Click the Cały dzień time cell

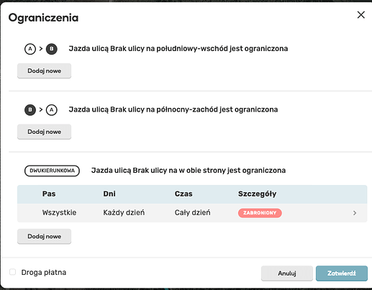192,213
